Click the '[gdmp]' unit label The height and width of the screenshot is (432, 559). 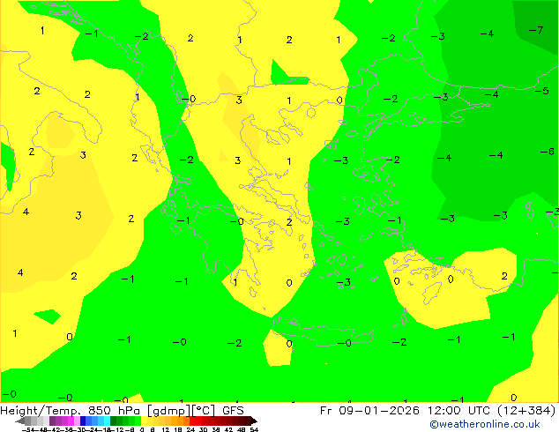(x=169, y=411)
